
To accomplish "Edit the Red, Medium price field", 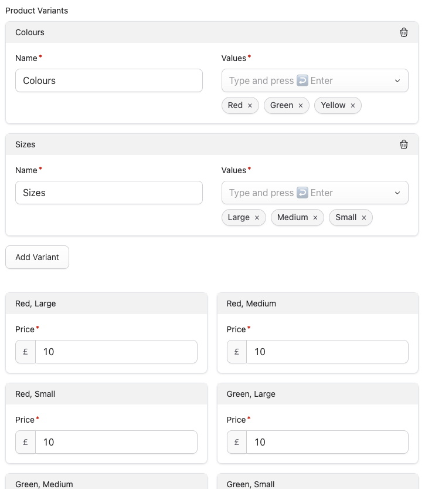I will [x=327, y=352].
